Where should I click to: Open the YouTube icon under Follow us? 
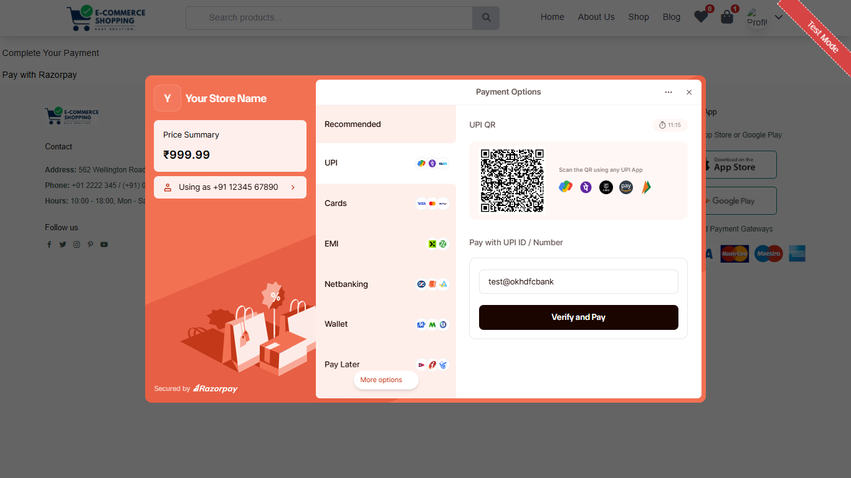[x=104, y=245]
